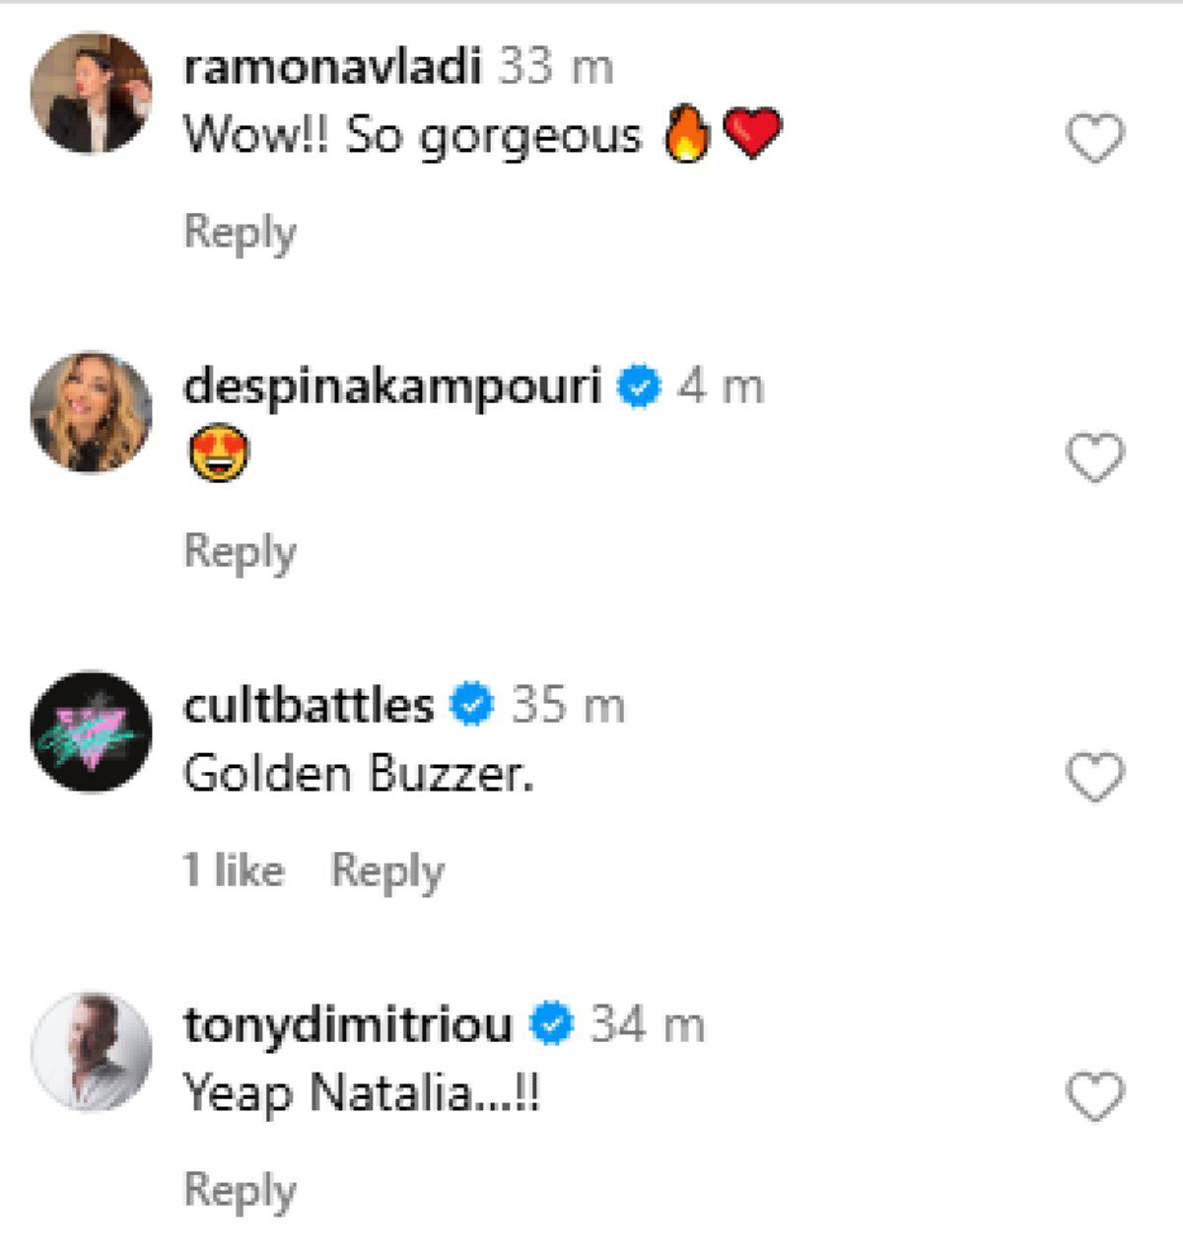Open the ramonavladi username link

point(332,68)
